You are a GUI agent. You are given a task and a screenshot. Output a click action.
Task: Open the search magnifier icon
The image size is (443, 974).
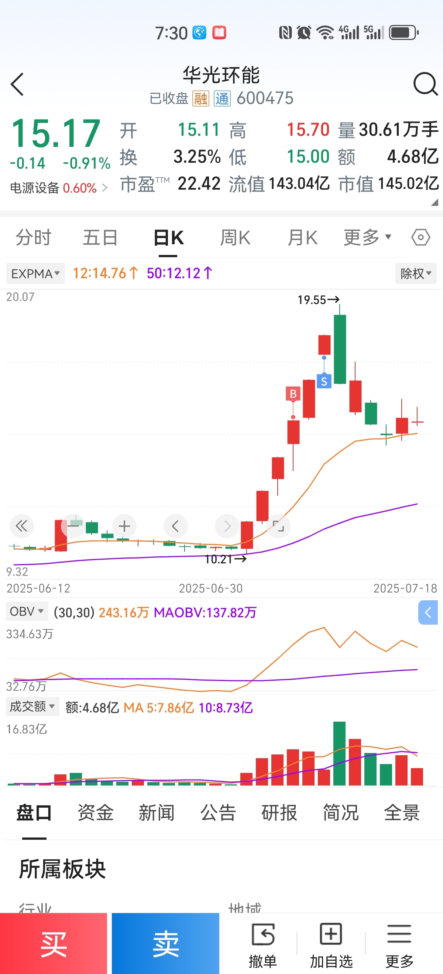[425, 83]
